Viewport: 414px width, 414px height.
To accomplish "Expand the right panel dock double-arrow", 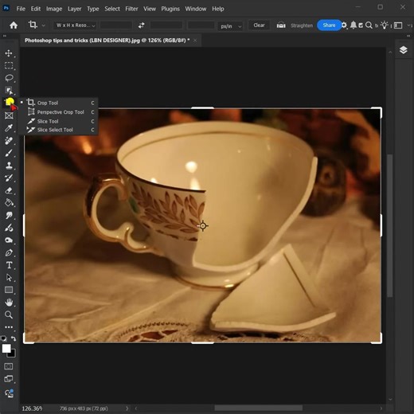I will (x=408, y=36).
